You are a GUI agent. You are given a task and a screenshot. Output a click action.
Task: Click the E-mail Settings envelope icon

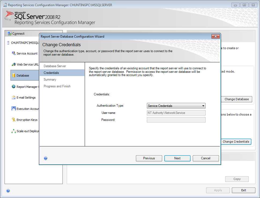click(14, 98)
